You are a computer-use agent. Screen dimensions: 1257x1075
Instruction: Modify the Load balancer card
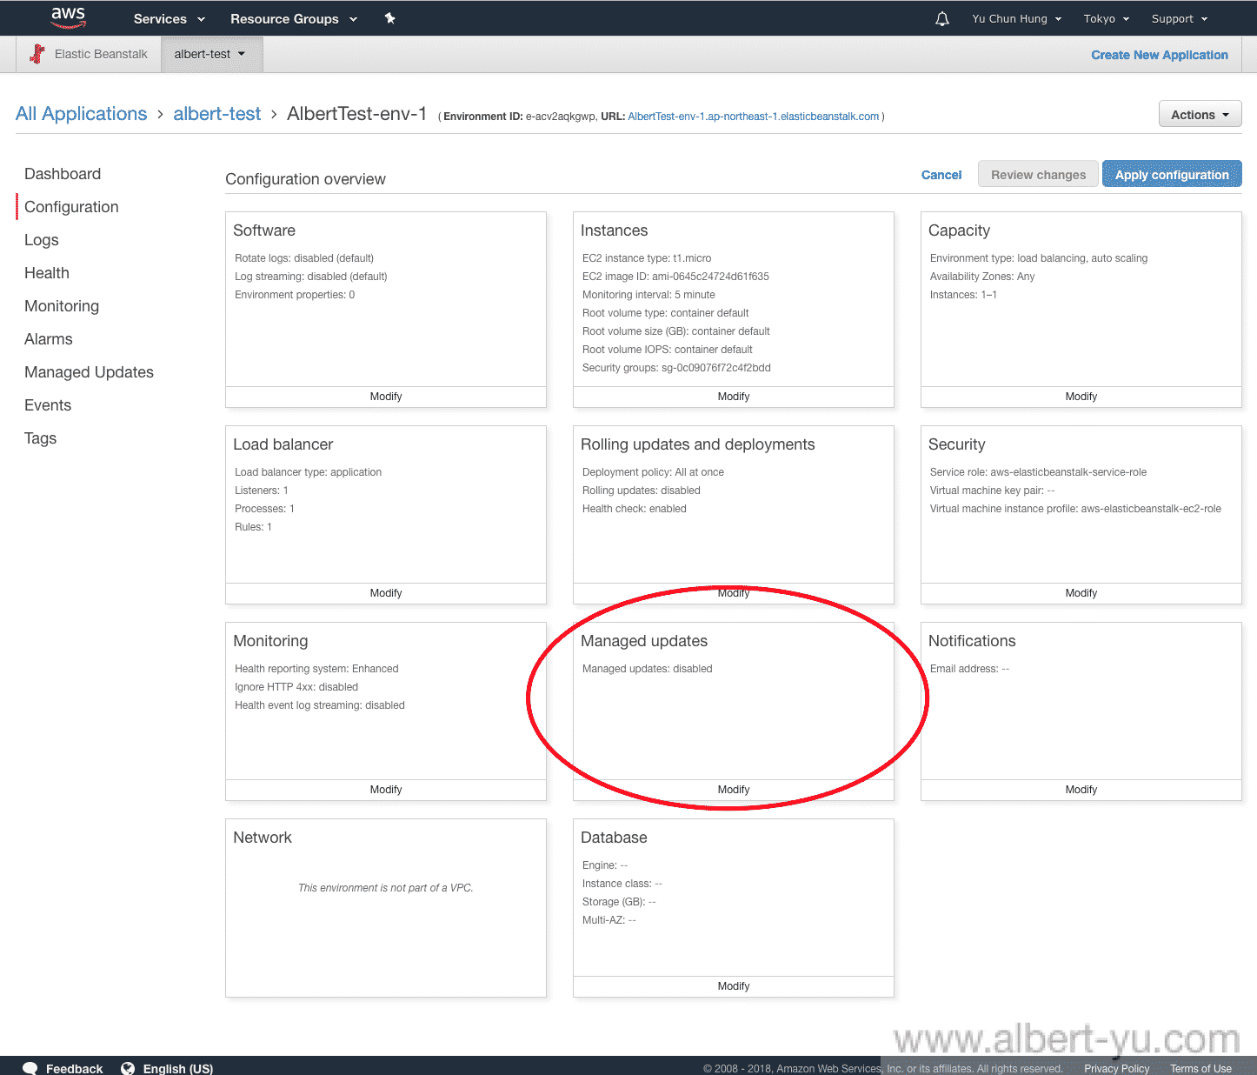(386, 593)
